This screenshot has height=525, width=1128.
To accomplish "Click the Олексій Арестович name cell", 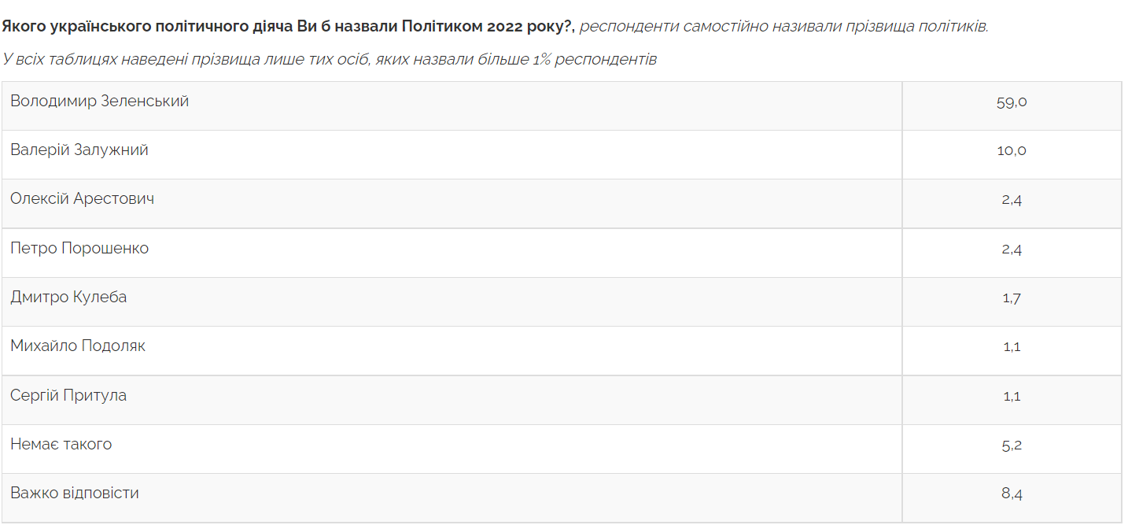I will (83, 199).
